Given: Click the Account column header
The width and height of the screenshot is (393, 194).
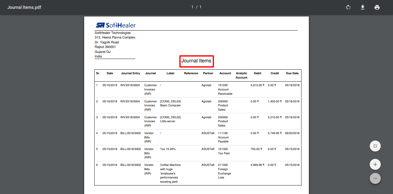Looking at the screenshot, I should tap(225, 73).
